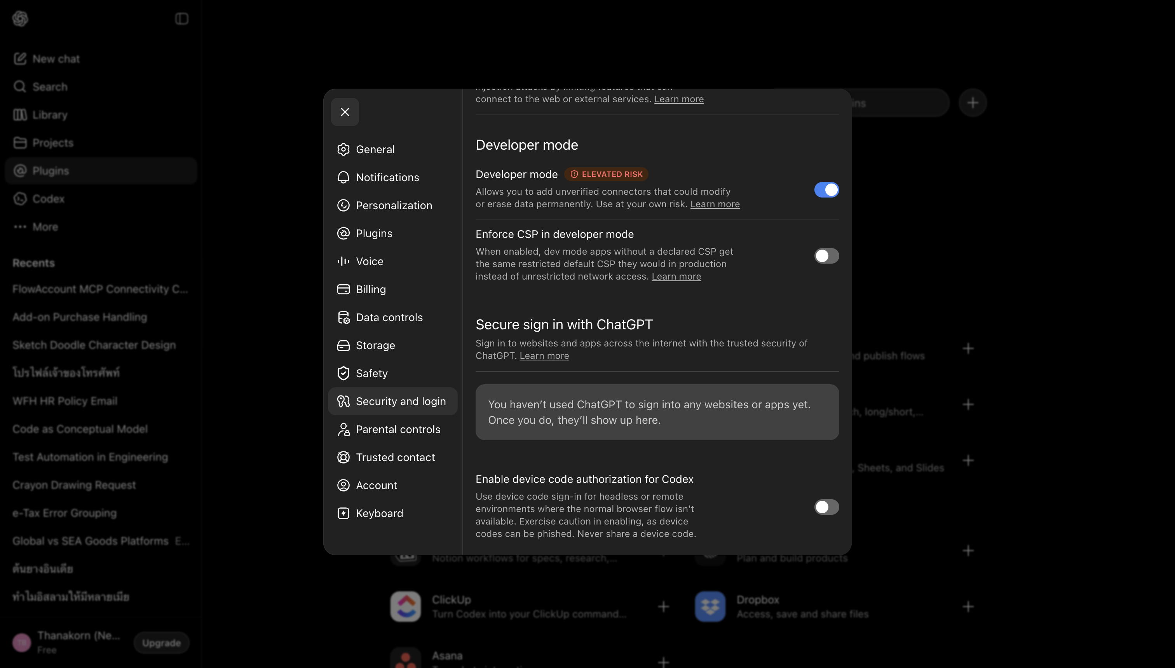1175x668 pixels.
Task: Open the General settings tab
Action: coord(392,149)
